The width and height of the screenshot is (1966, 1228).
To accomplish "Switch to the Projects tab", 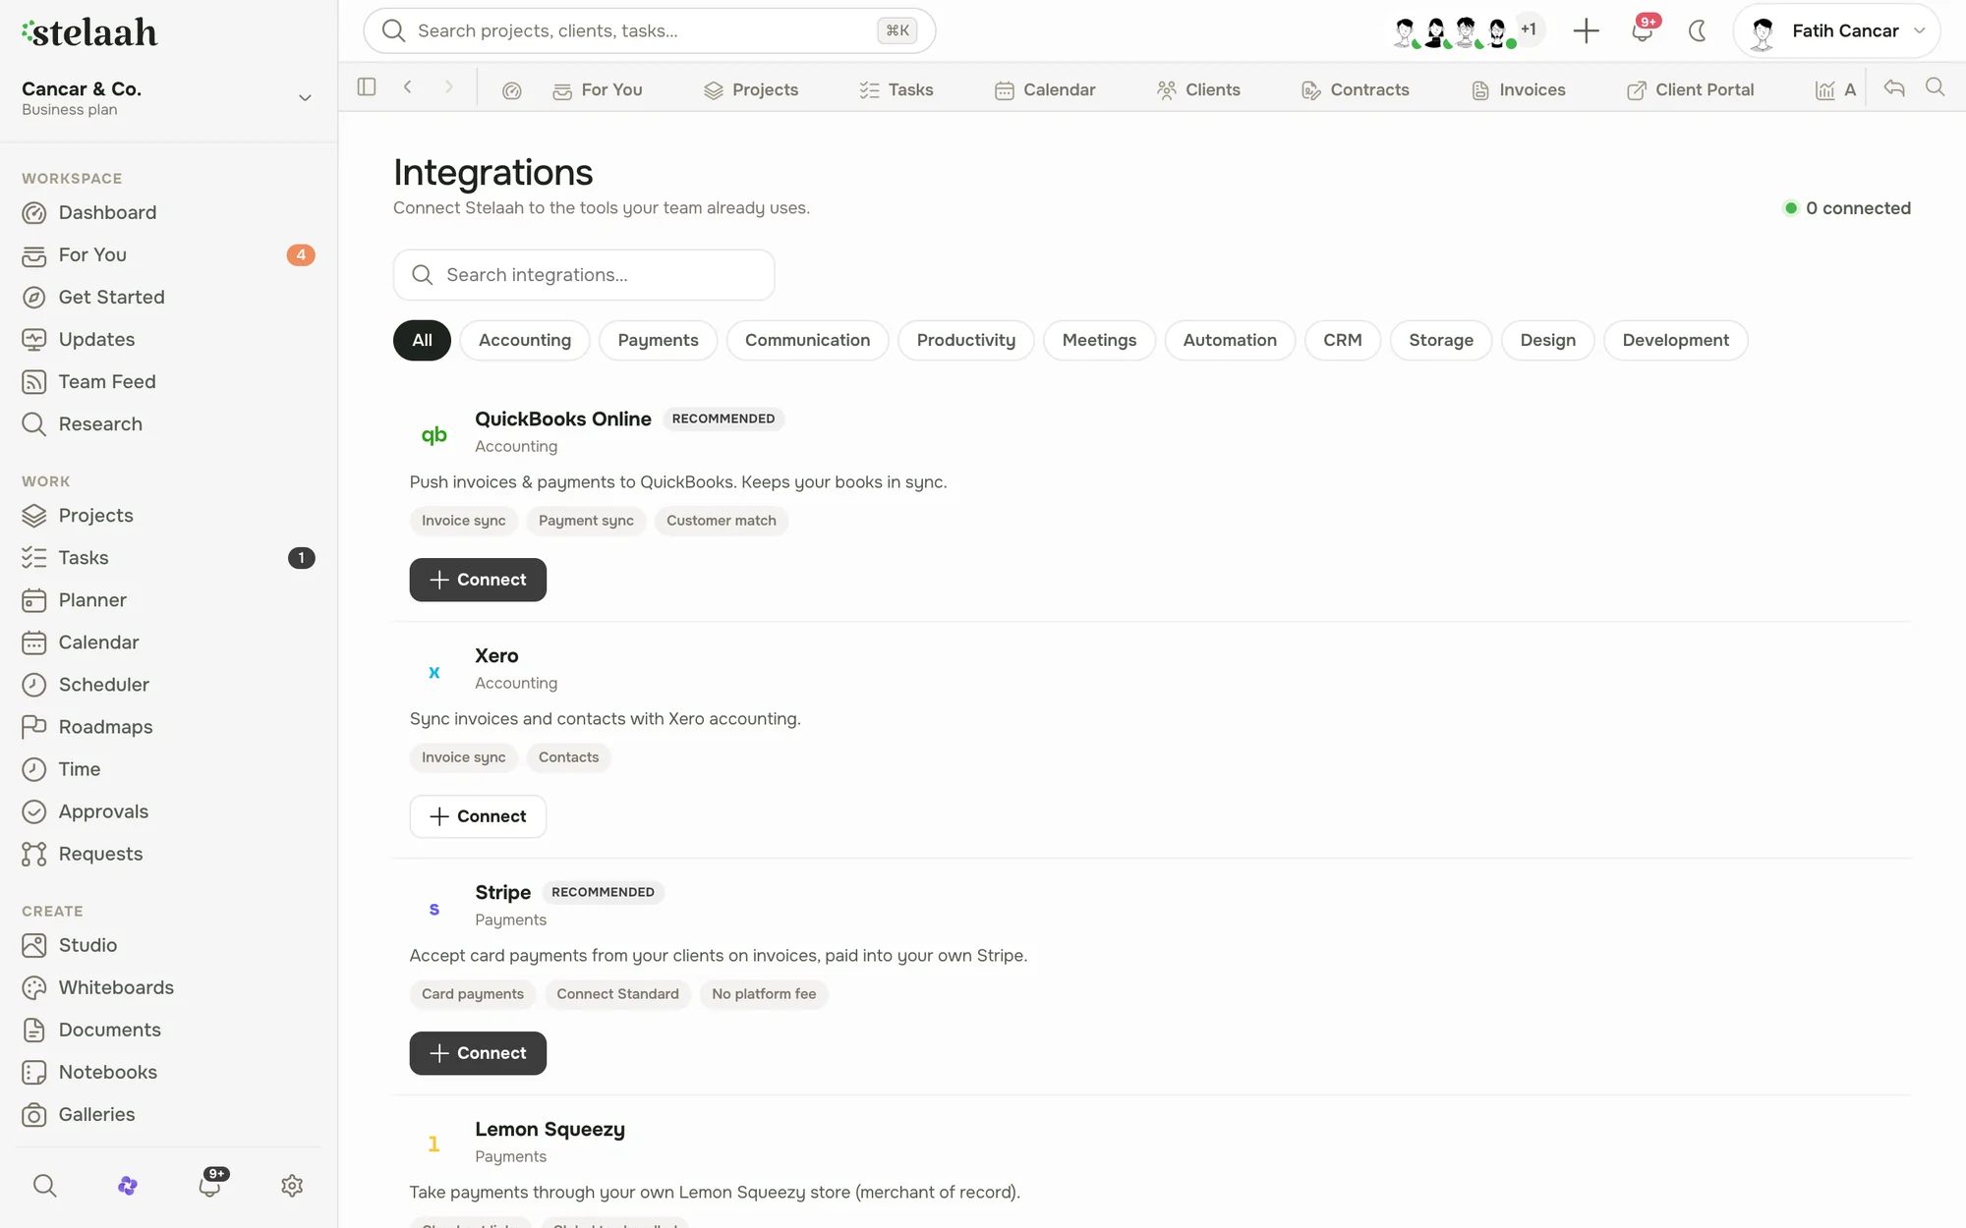I will coord(751,89).
